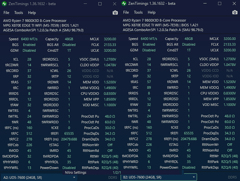Click the arrow on the A2 module selector
Screen dimensions: 240x181
(x=74, y=178)
